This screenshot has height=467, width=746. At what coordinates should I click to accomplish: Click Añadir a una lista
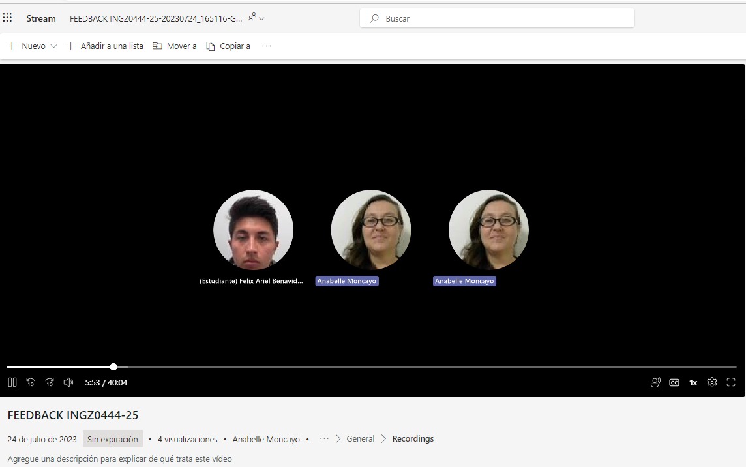point(105,46)
